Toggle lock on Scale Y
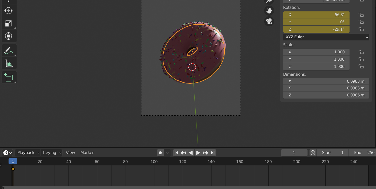Image resolution: width=376 pixels, height=189 pixels. (361, 59)
